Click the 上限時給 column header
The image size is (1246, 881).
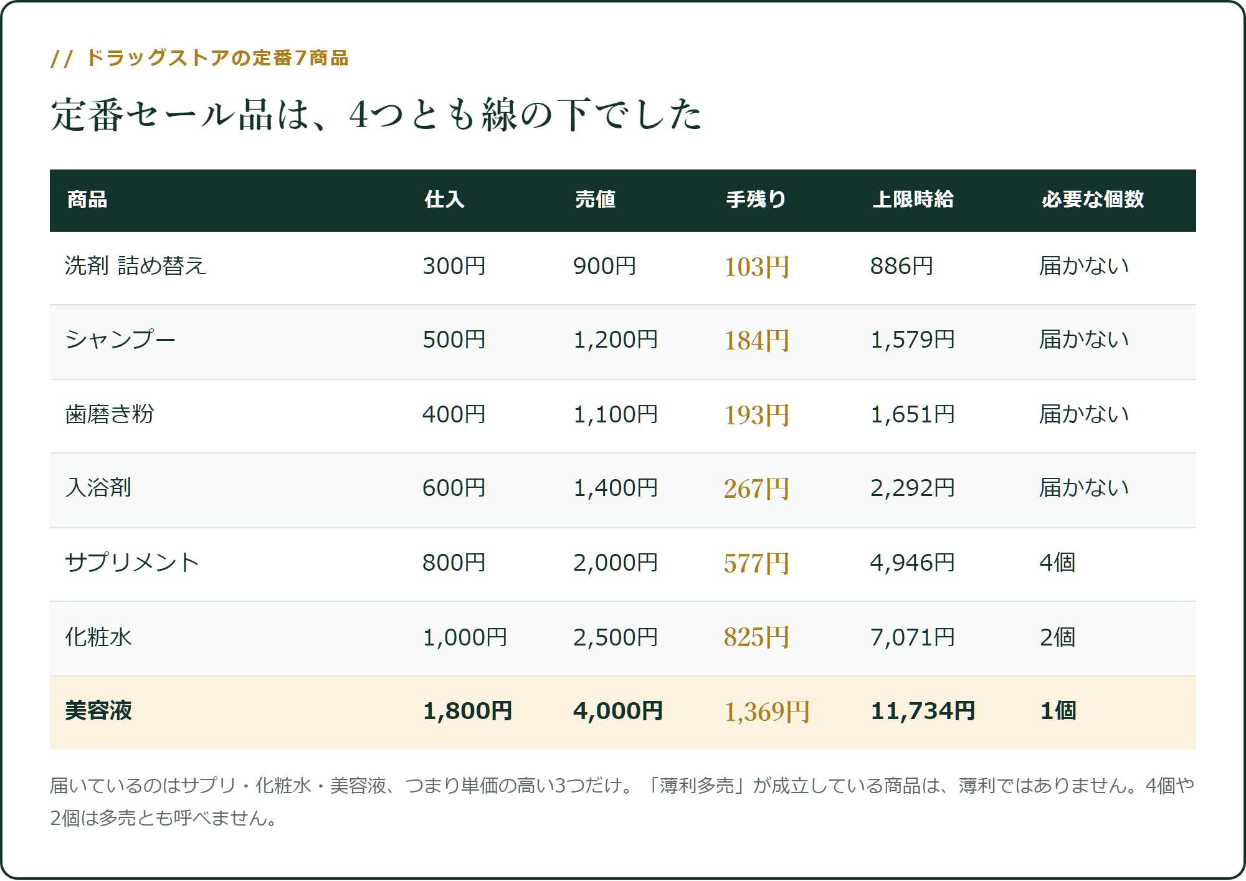913,199
